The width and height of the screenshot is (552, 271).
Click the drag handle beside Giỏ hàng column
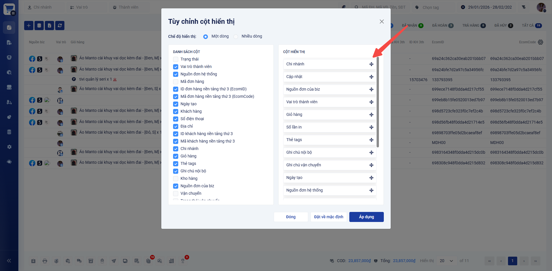coord(371,115)
